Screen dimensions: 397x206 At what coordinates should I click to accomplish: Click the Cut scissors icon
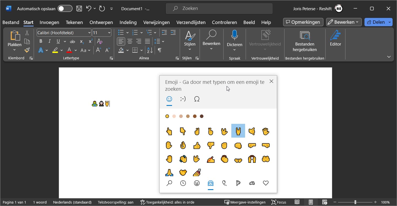27,33
